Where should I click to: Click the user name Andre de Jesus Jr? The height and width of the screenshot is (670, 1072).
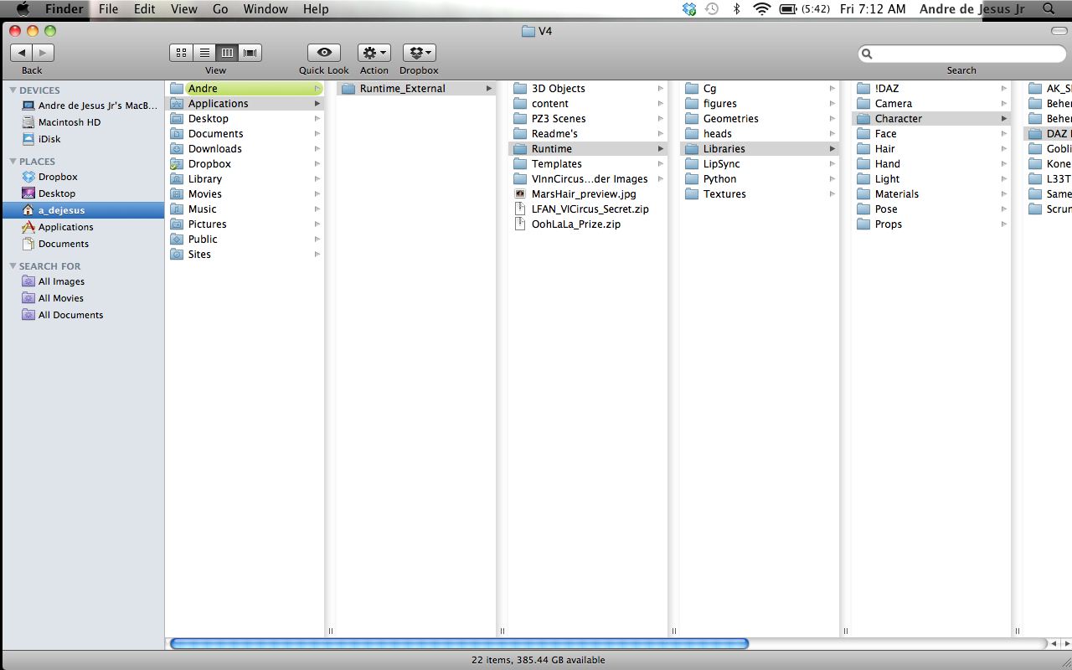(x=971, y=9)
